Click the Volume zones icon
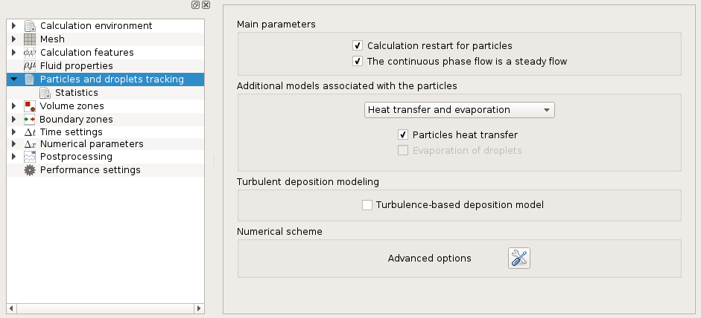 [30, 106]
